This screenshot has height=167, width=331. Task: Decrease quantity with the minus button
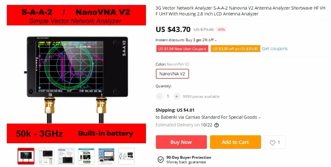(x=160, y=97)
